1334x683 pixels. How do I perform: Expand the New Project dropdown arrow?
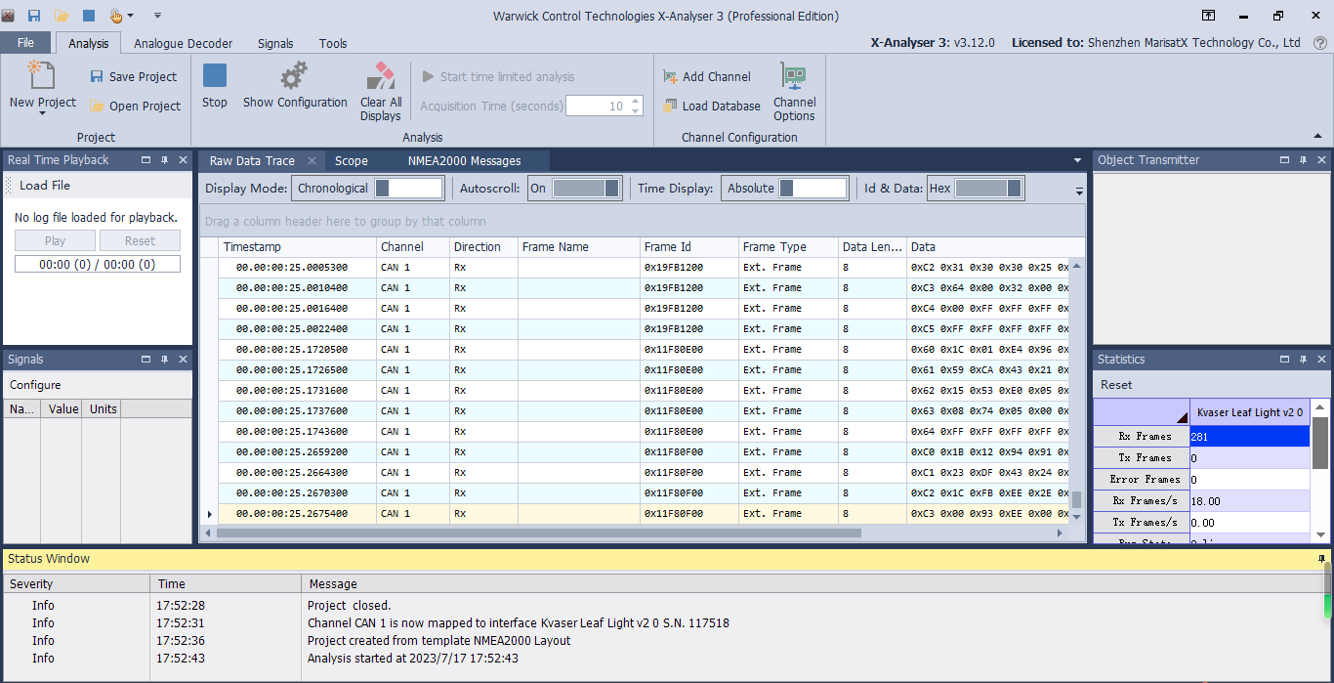[43, 114]
